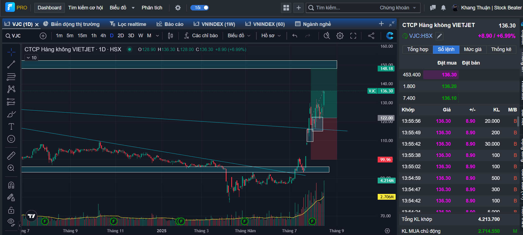Screen dimensions: 523x235
Task: Select the crosshair cursor tool
Action: coord(11,52)
